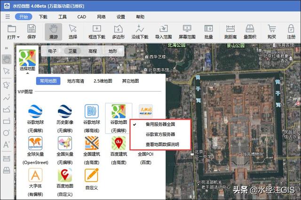
Task: Open the 下载 menu
Action: [x=43, y=17]
